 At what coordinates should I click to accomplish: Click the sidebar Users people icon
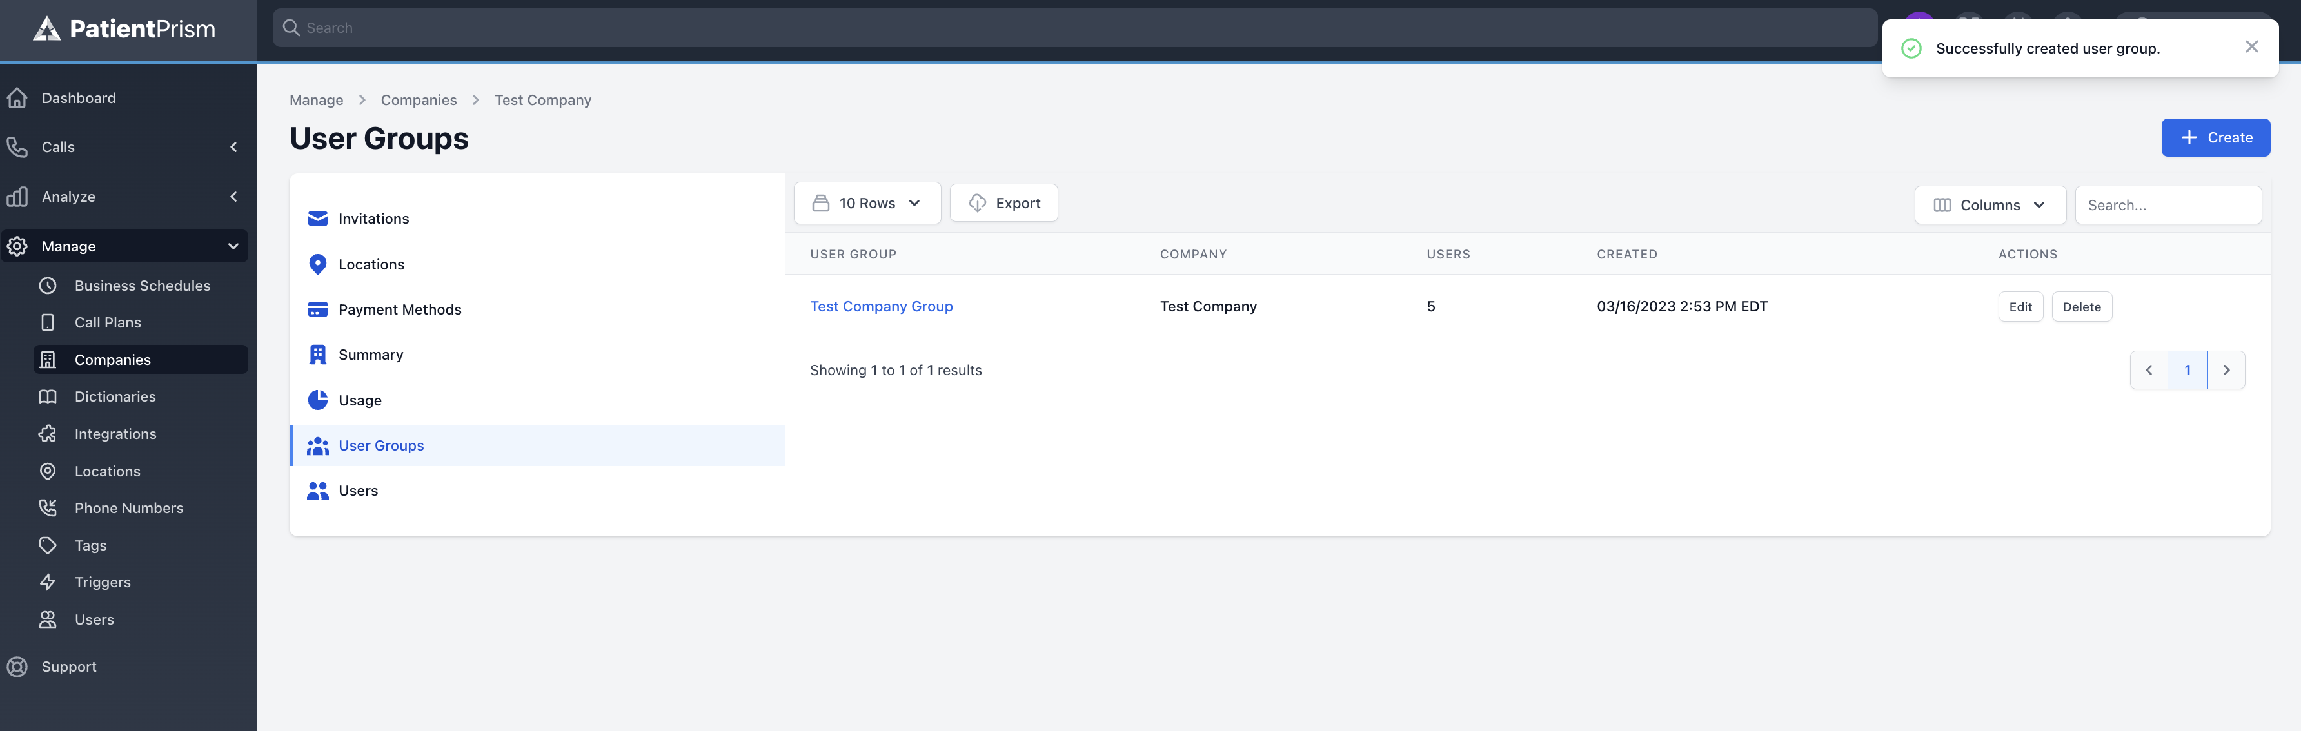pos(48,619)
